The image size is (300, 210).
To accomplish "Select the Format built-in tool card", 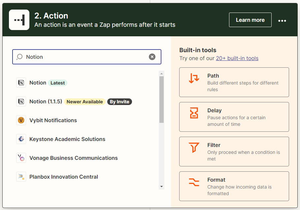I will click(x=234, y=186).
